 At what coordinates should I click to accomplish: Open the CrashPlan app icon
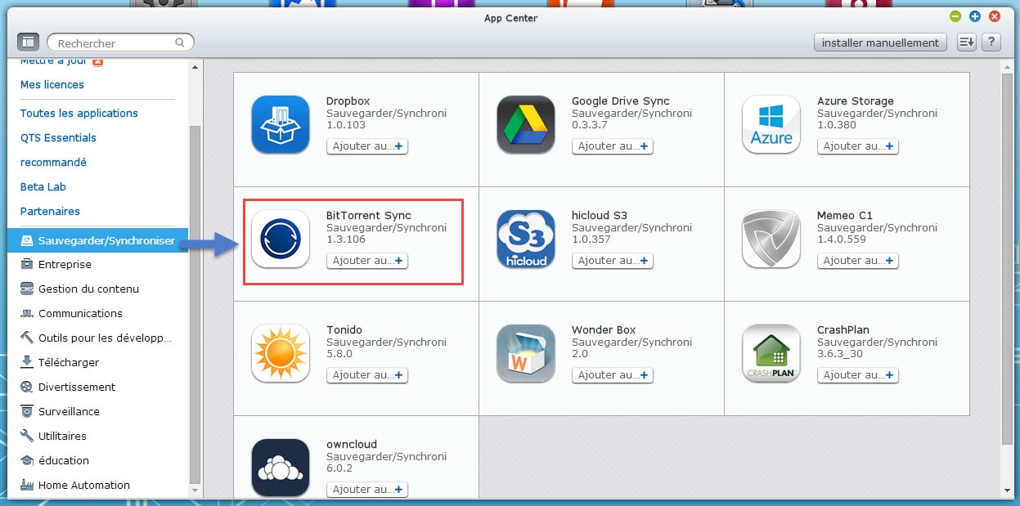tap(771, 354)
